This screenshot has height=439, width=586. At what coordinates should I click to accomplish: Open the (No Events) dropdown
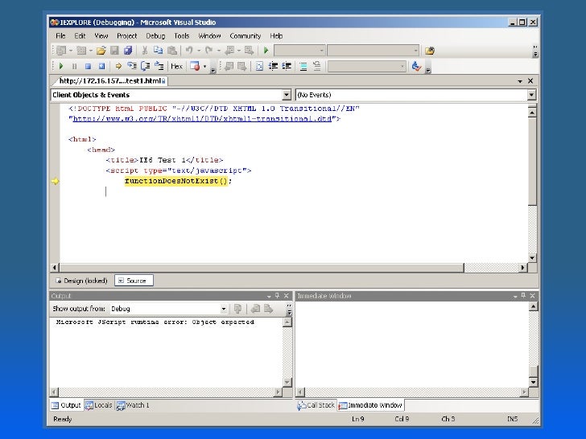[x=530, y=95]
